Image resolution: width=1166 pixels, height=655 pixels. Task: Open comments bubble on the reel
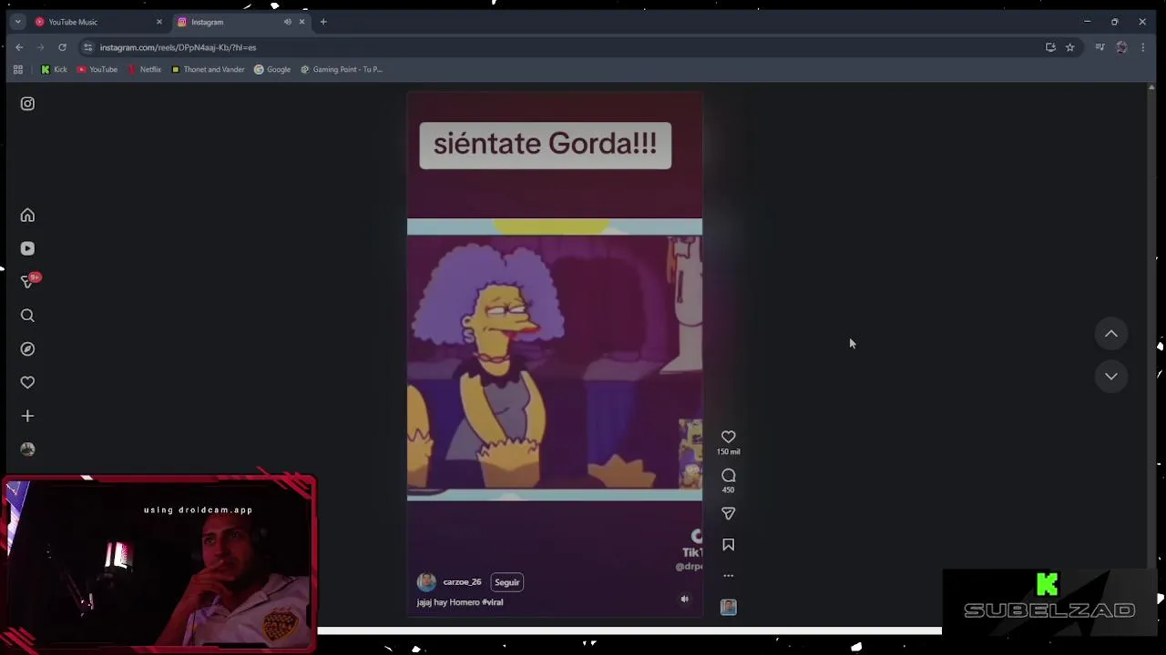point(728,476)
